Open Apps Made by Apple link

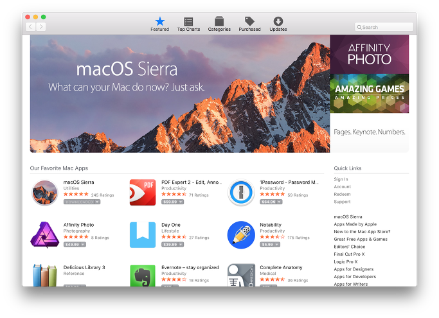coord(355,224)
